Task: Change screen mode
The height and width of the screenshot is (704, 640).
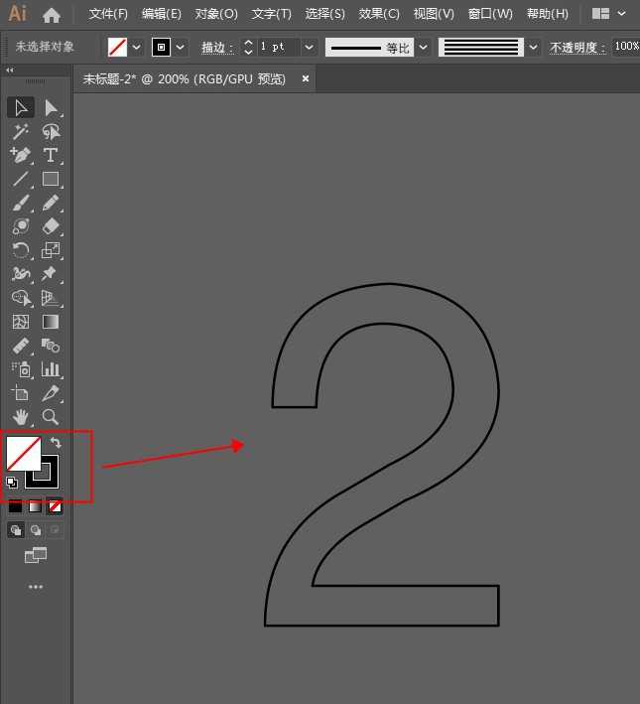Action: tap(36, 555)
